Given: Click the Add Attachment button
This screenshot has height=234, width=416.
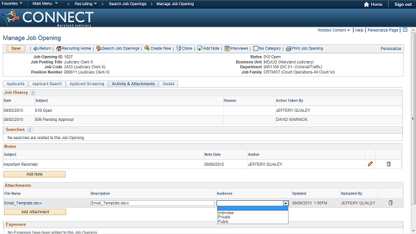Looking at the screenshot, I should pyautogui.click(x=35, y=212).
